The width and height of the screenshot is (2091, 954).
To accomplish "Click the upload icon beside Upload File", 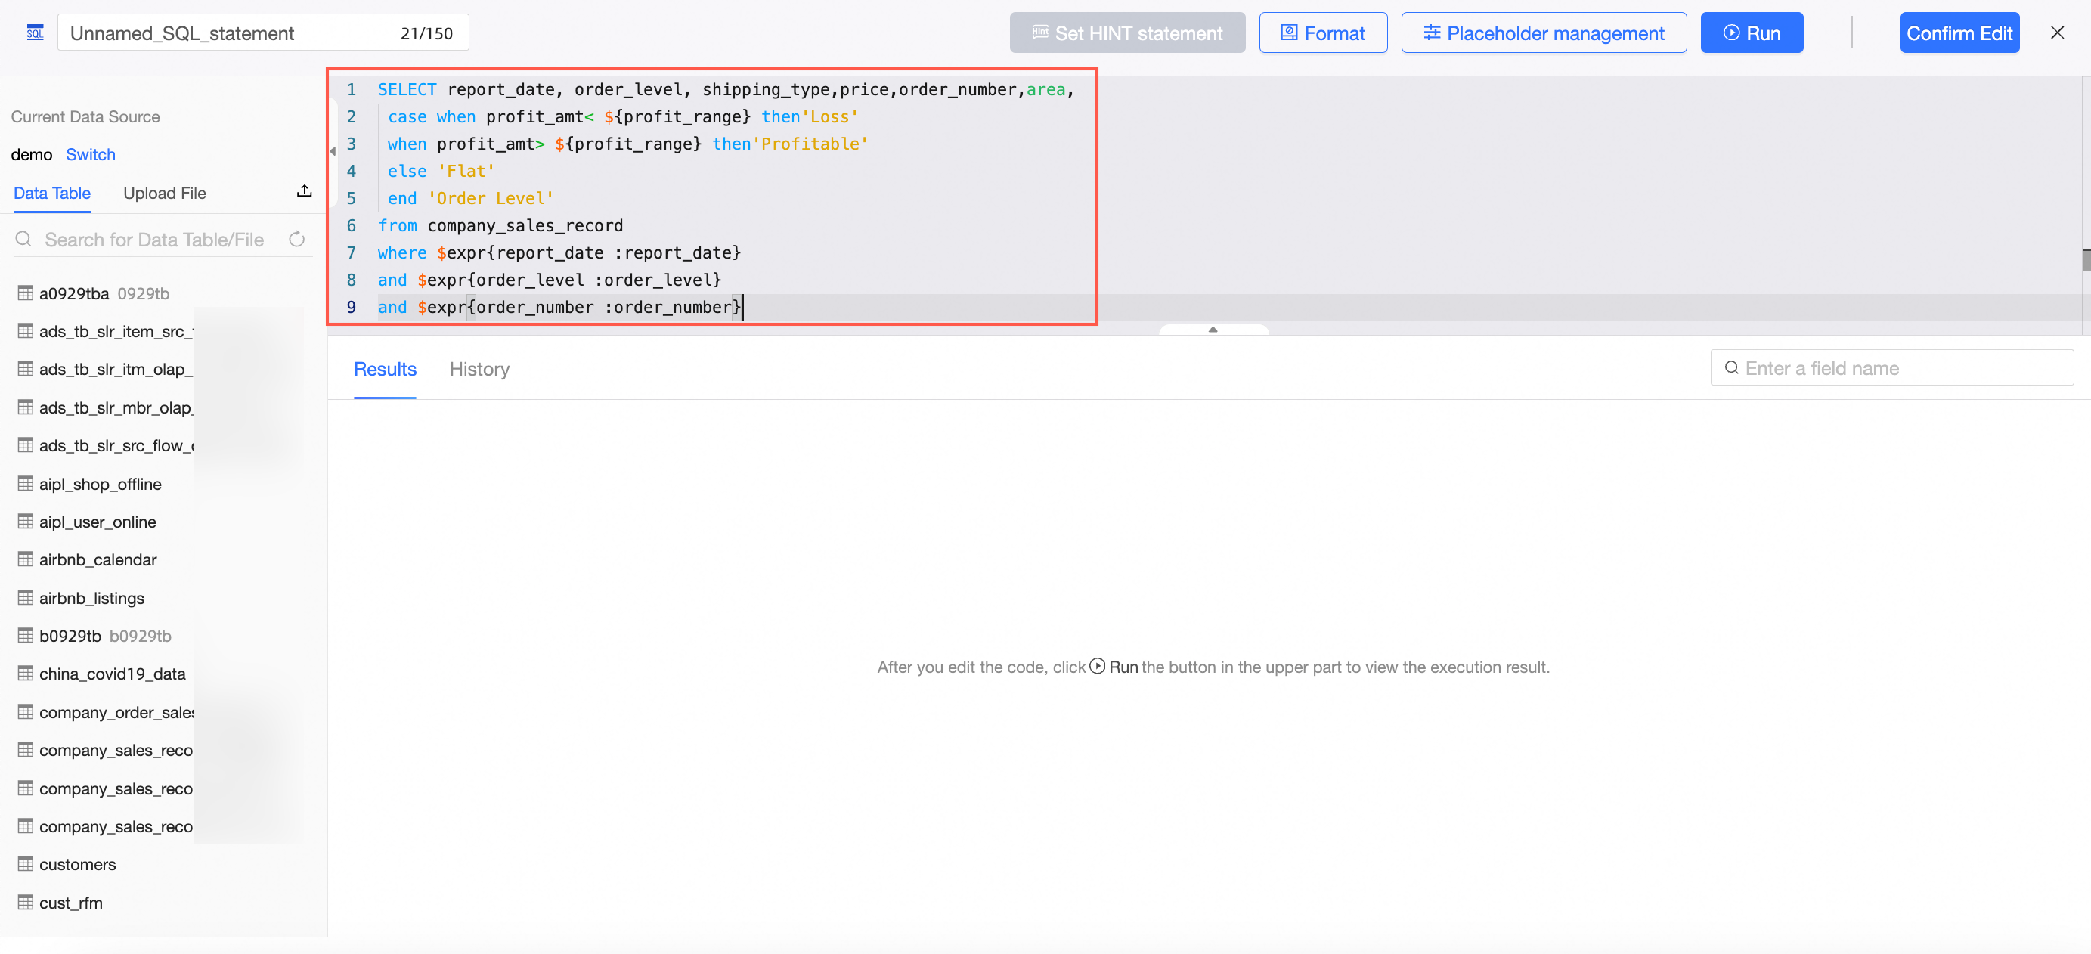I will click(305, 191).
